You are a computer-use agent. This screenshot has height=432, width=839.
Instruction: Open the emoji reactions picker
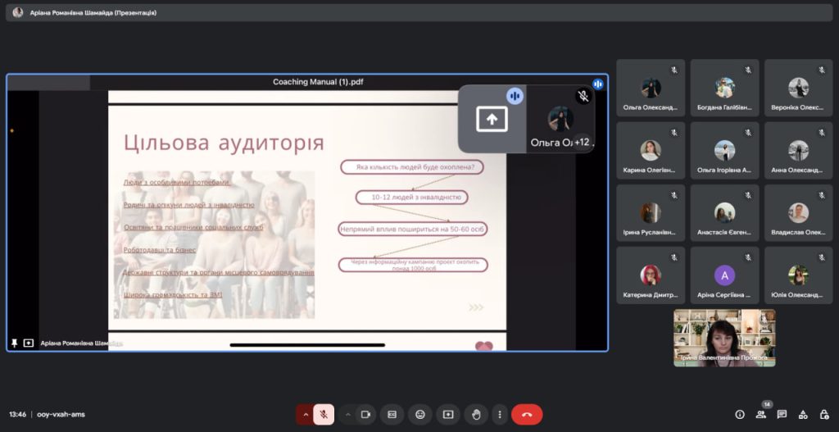tap(420, 415)
